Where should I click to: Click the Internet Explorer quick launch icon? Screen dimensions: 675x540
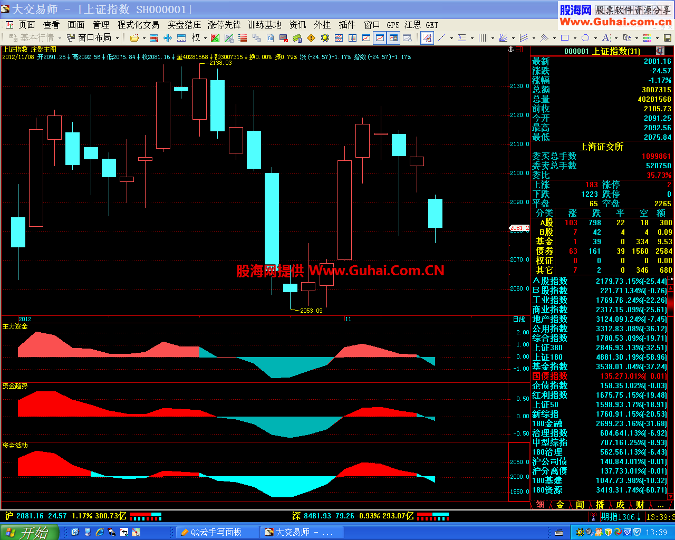pyautogui.click(x=100, y=532)
